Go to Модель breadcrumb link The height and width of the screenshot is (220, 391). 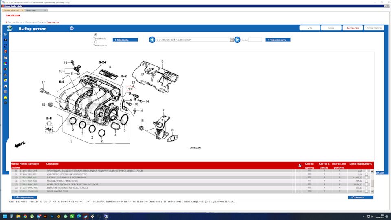(30, 22)
